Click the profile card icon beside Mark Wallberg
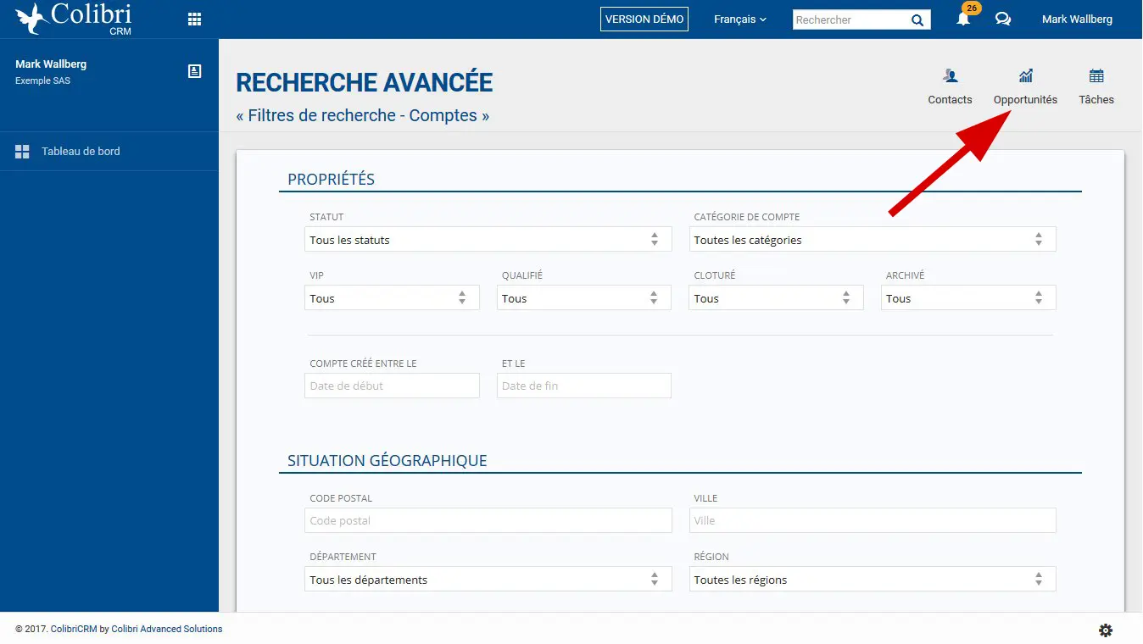The width and height of the screenshot is (1143, 644). (x=194, y=71)
